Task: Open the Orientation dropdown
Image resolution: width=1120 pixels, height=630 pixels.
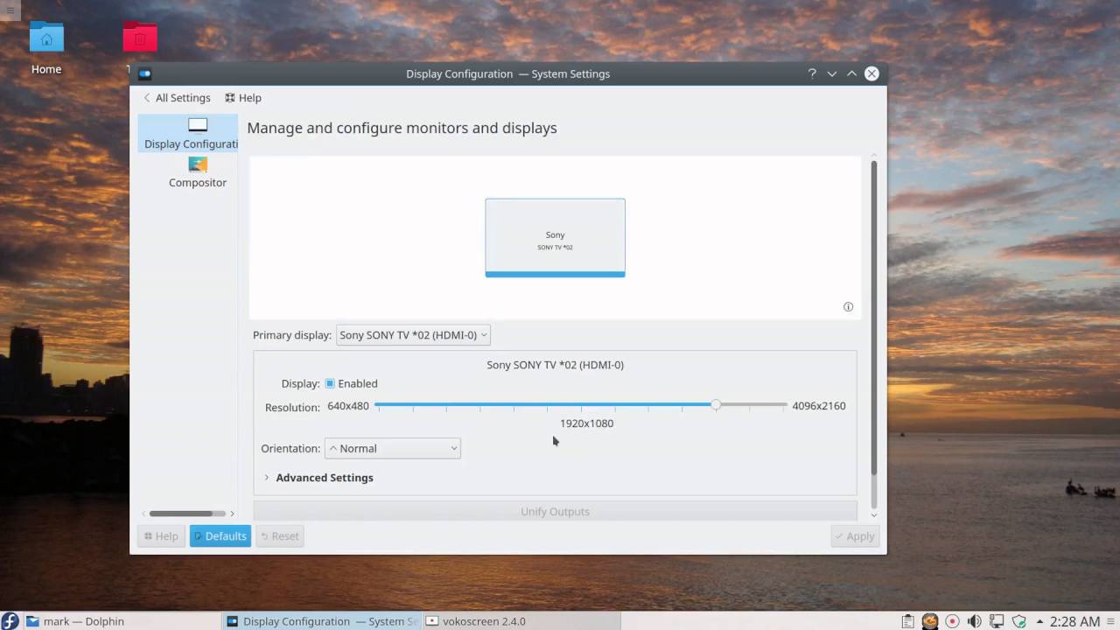Action: 393,449
